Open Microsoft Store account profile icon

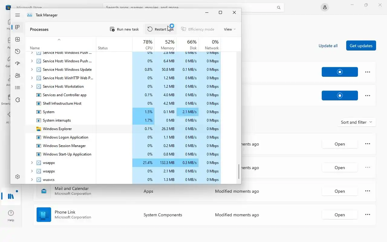[325, 7]
